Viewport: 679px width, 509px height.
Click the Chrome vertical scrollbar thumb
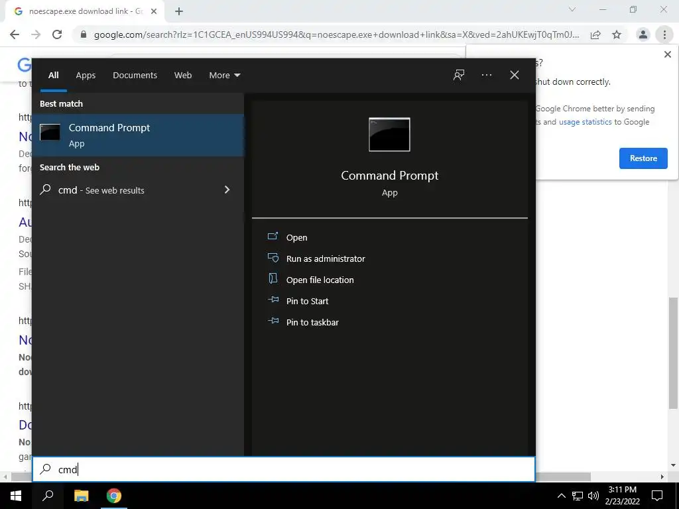[673, 353]
